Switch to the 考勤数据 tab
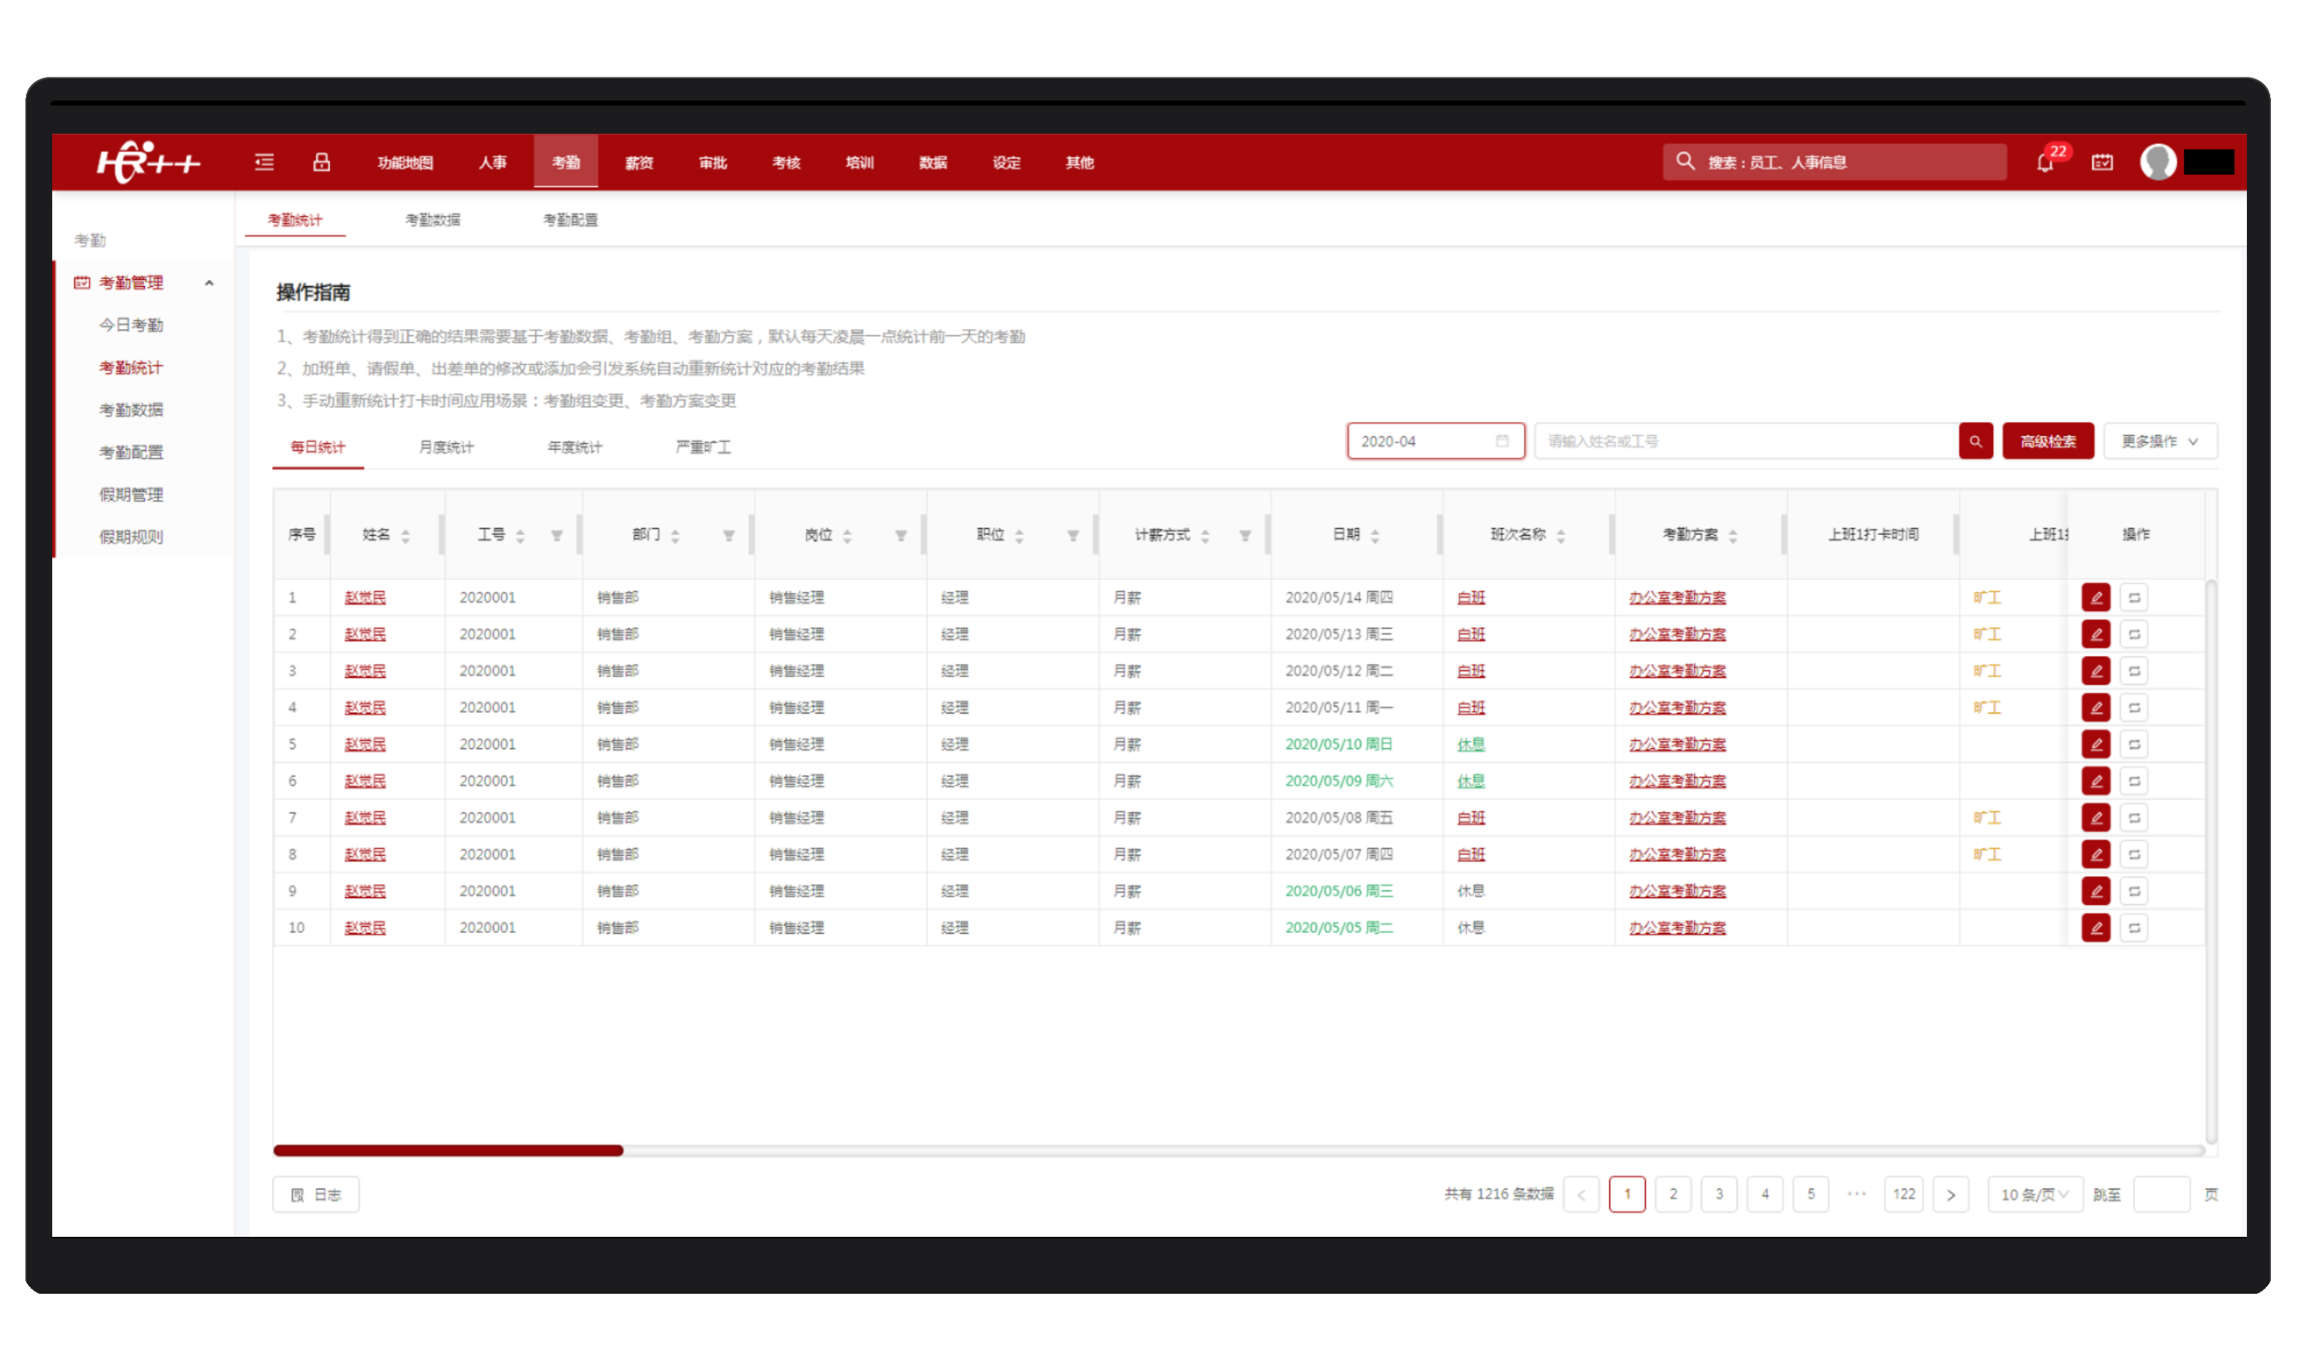Screen dimensions: 2297x1372 pos(433,220)
